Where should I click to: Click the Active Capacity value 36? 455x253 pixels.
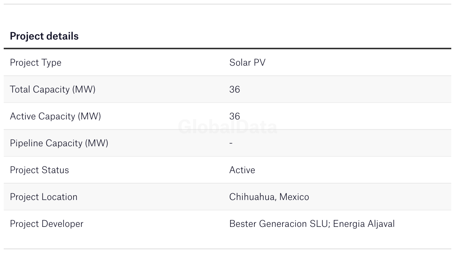(235, 116)
